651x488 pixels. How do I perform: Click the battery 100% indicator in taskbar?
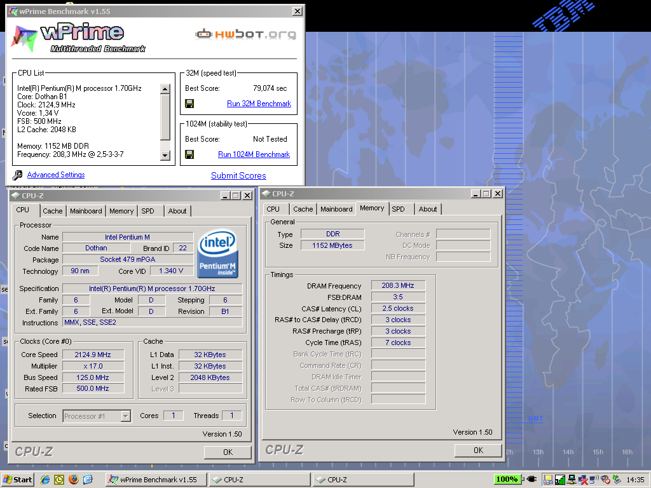tap(508, 479)
